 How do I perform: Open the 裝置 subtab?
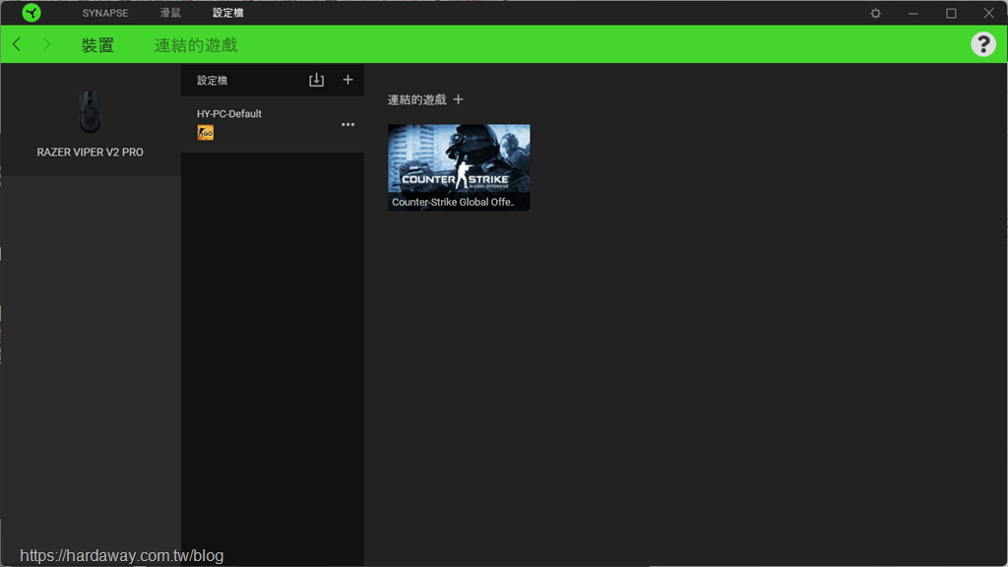coord(97,45)
